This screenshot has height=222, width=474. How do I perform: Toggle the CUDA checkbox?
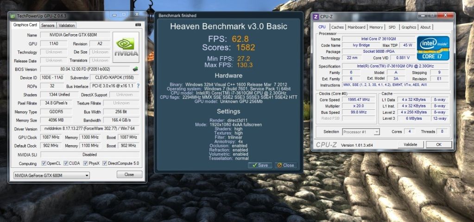(66, 163)
